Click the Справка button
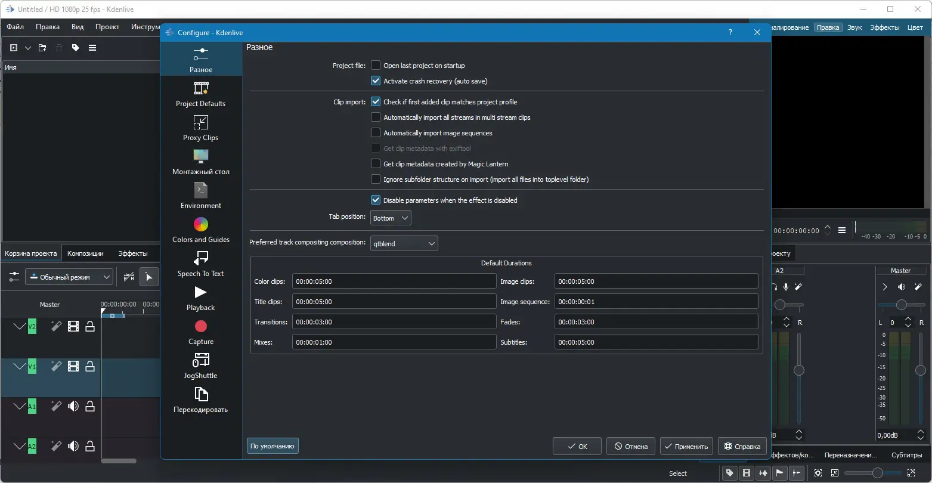 [742, 446]
